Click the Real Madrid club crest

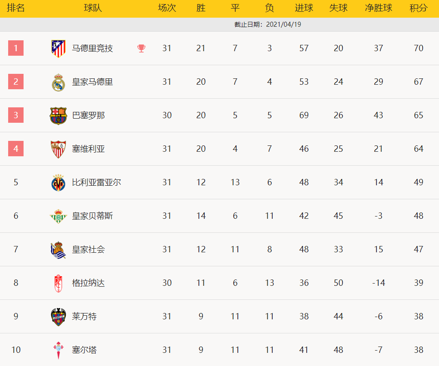[58, 82]
